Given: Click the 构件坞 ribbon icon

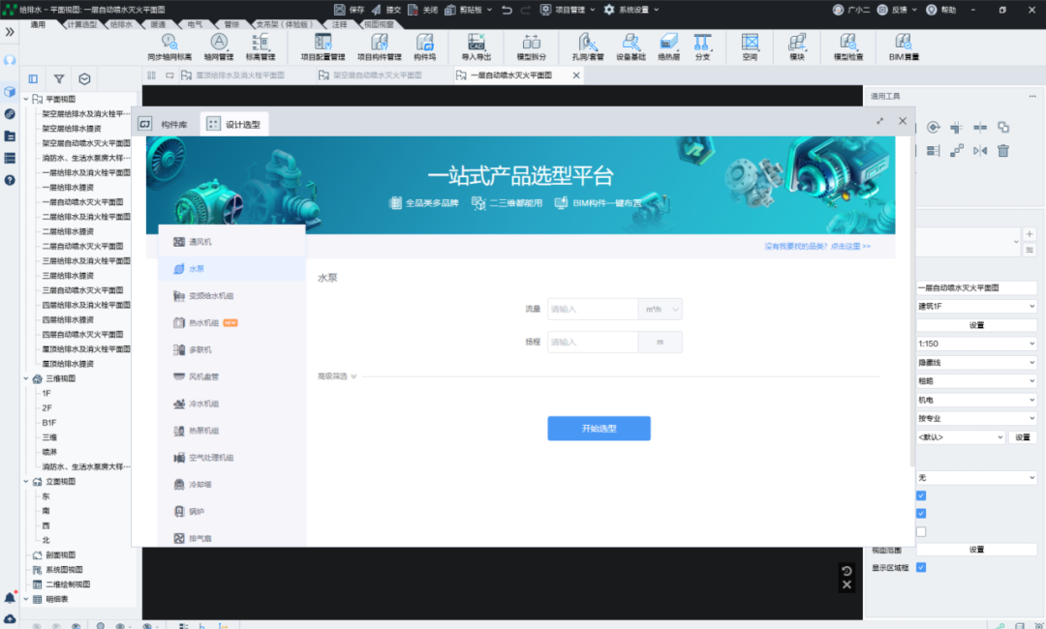Looking at the screenshot, I should (x=425, y=46).
